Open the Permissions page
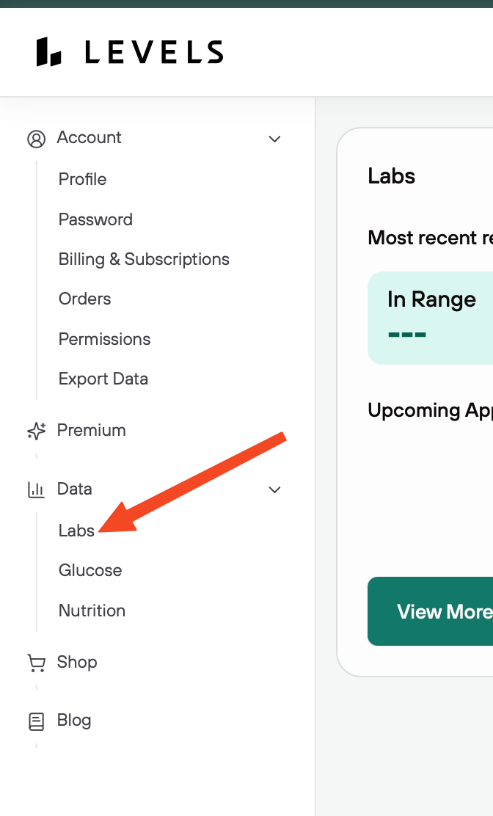 click(x=104, y=339)
